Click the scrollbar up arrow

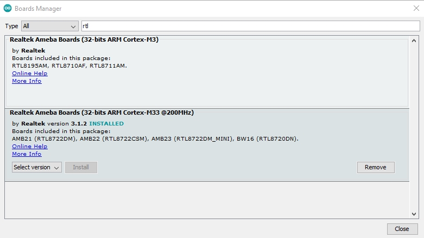tap(414, 41)
